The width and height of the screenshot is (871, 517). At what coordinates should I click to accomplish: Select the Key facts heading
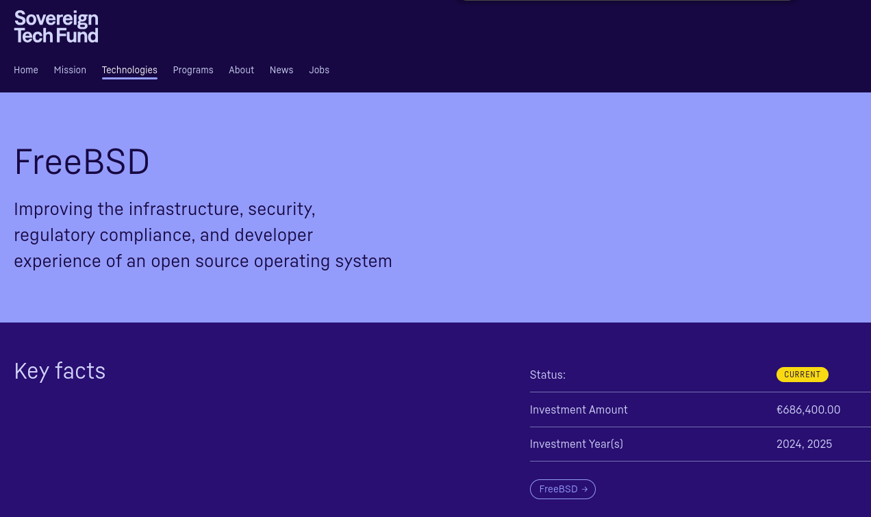60,371
